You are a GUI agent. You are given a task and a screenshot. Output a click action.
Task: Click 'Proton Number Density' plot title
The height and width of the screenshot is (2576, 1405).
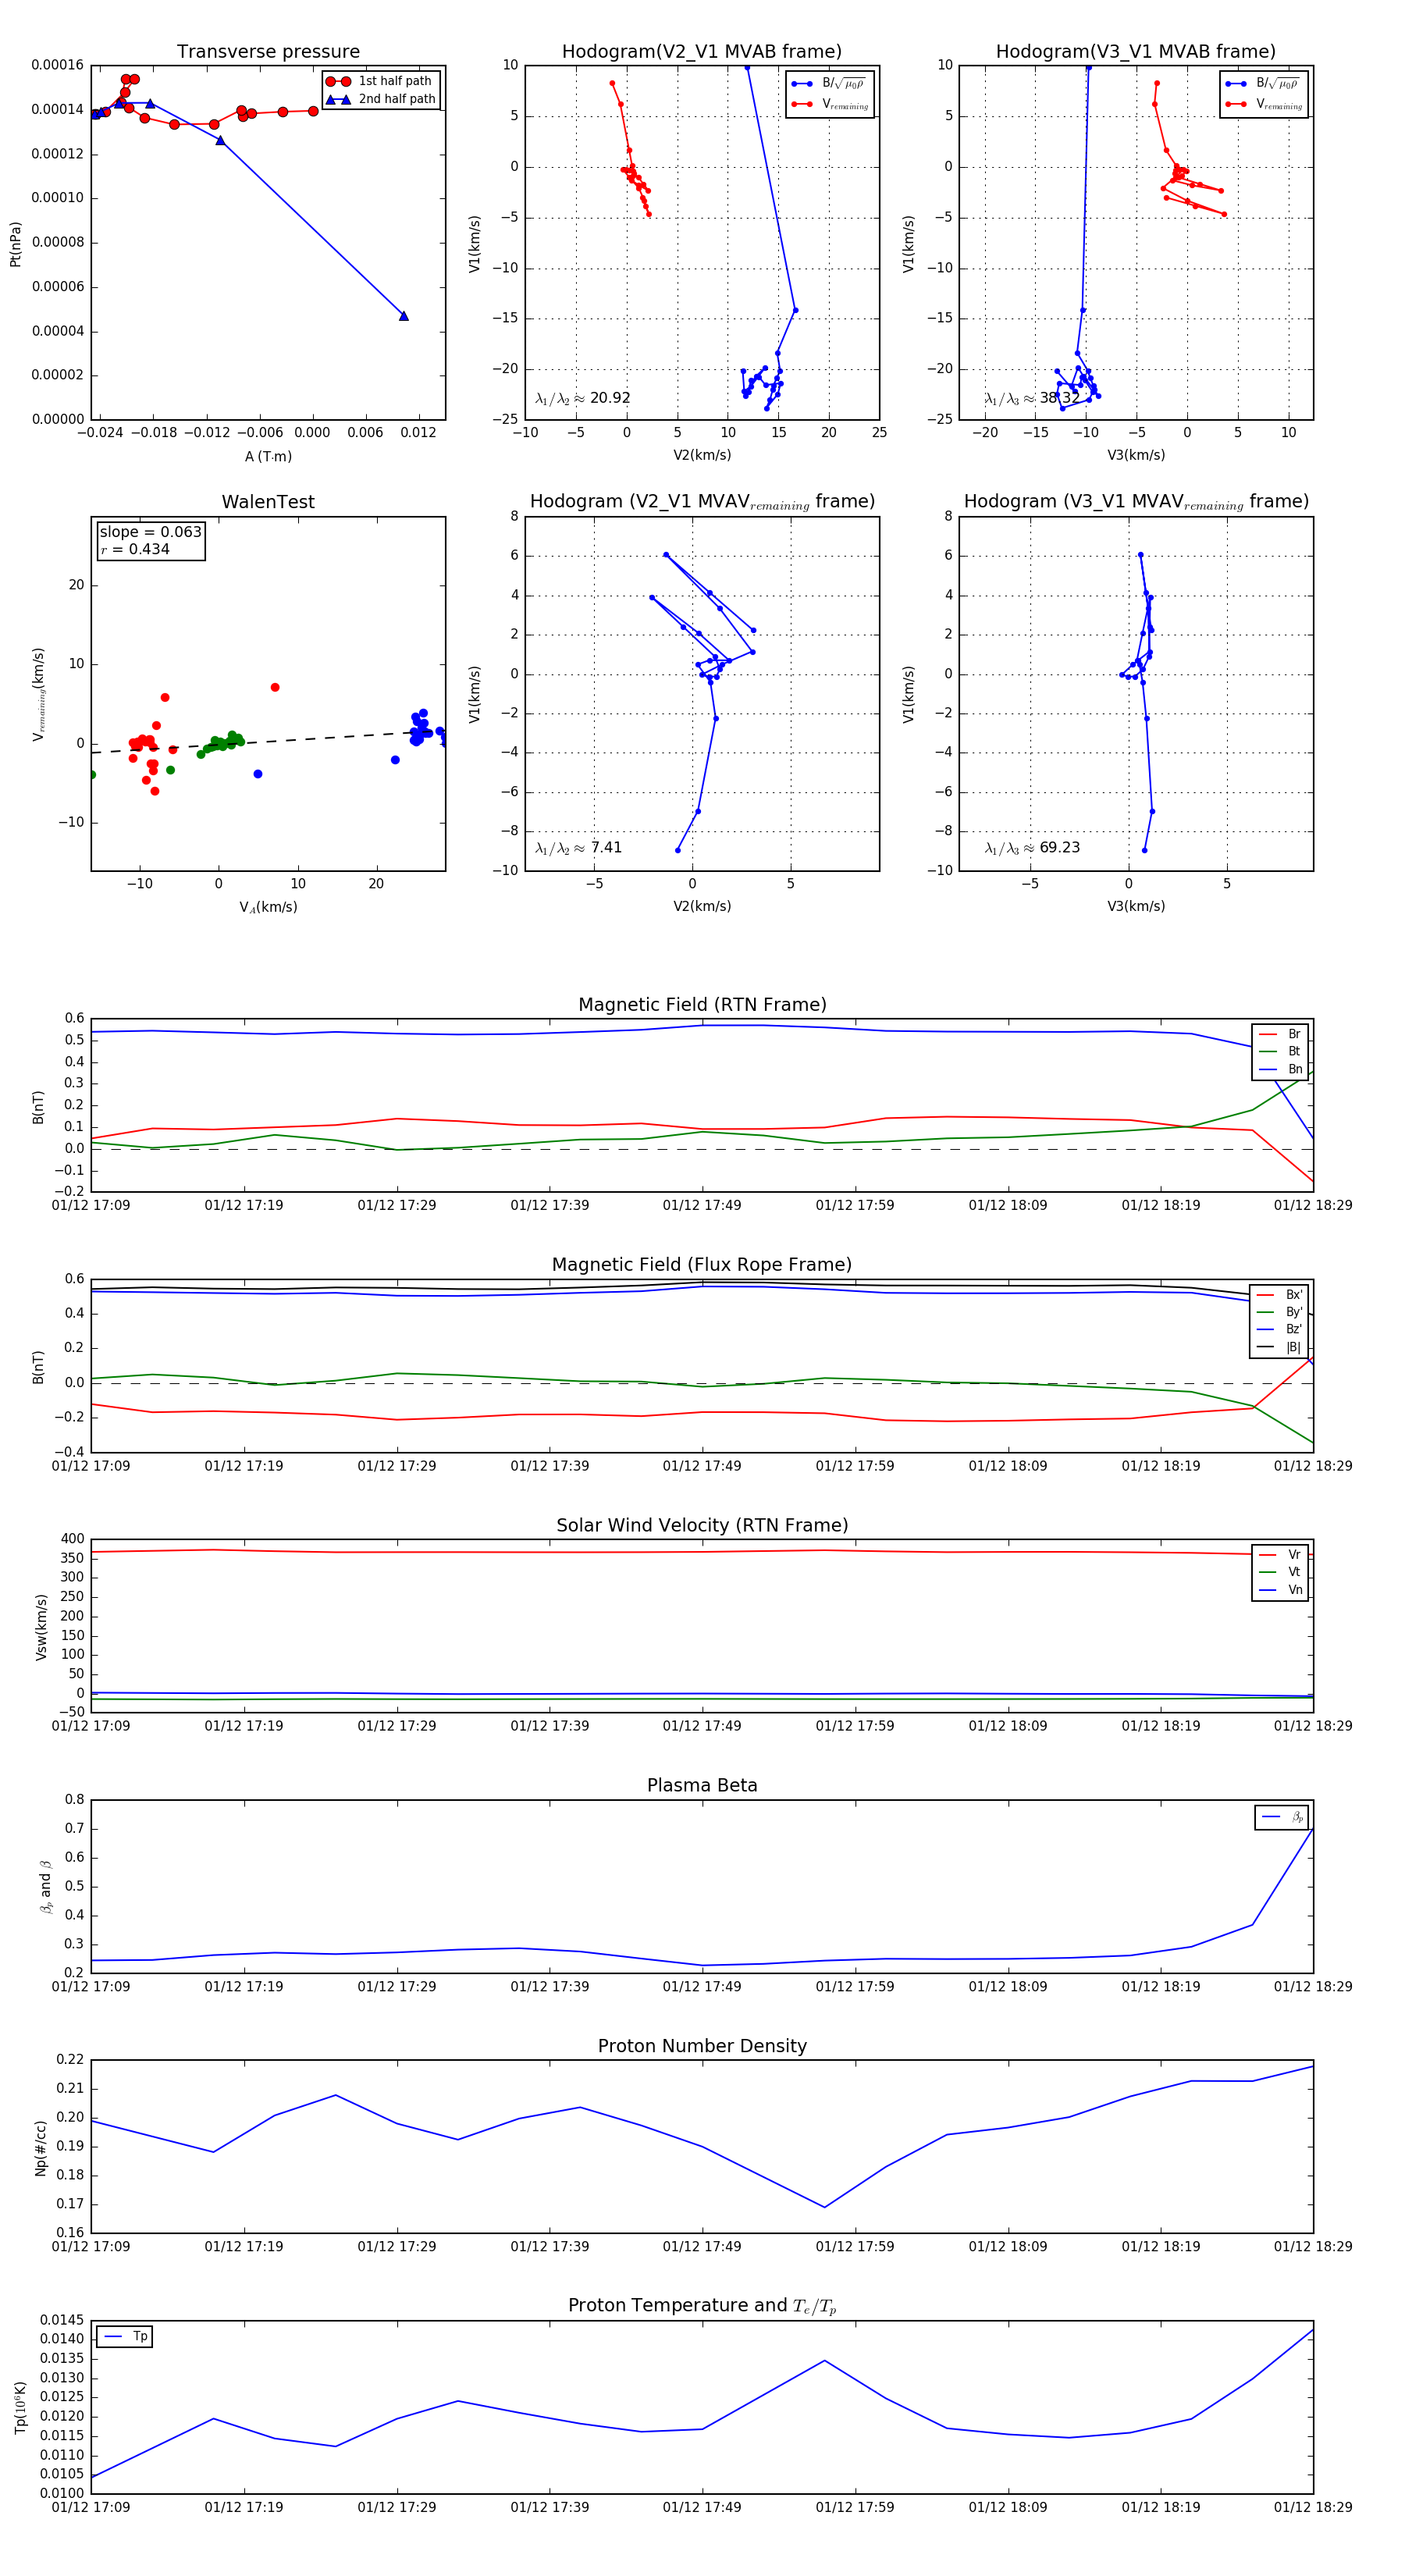702,2046
